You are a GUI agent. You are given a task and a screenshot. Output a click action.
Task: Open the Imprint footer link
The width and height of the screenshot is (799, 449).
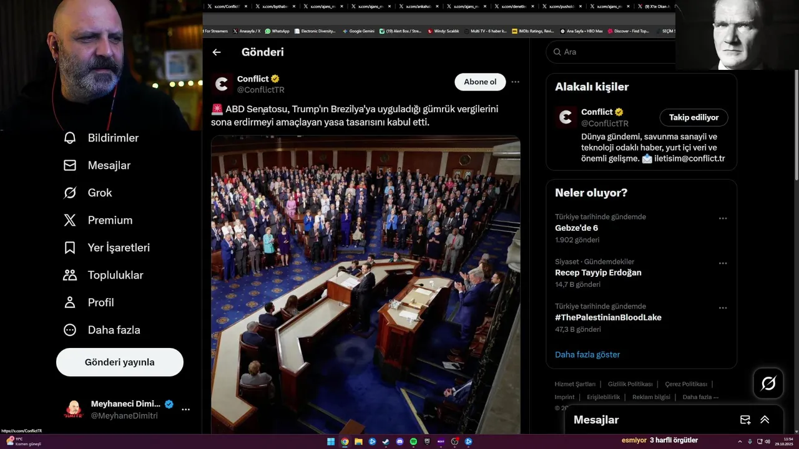tap(564, 397)
